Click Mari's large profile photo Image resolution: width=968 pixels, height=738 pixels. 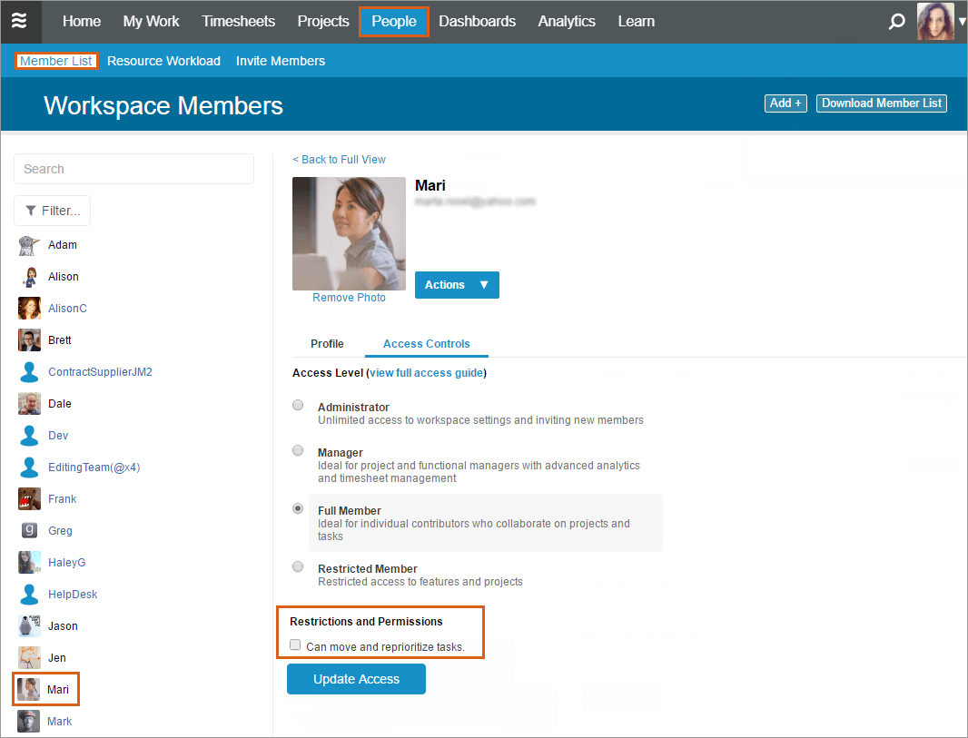pyautogui.click(x=349, y=234)
